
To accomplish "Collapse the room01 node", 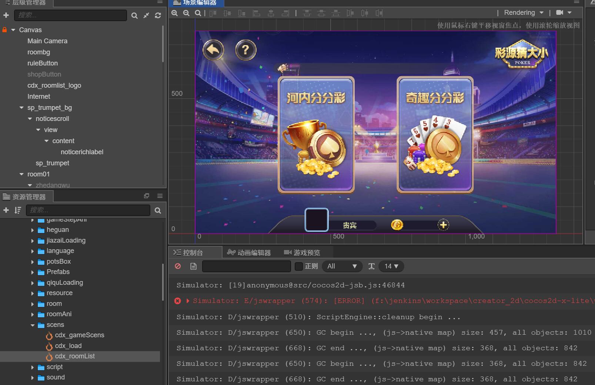I will click(x=21, y=174).
